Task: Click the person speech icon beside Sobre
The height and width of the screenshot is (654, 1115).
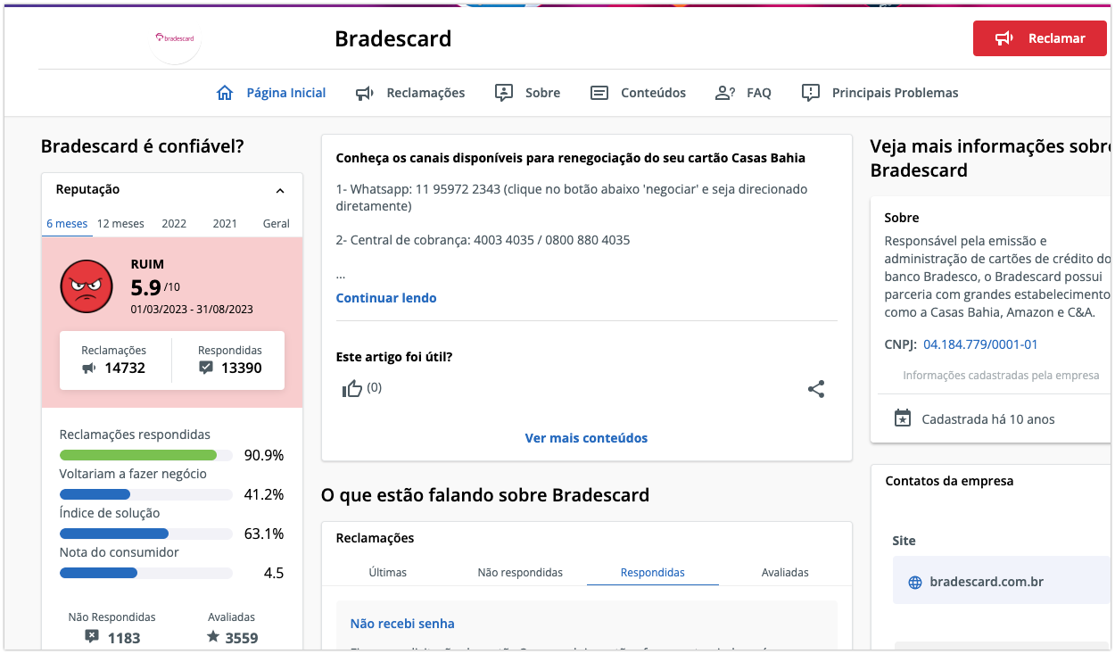Action: (504, 93)
